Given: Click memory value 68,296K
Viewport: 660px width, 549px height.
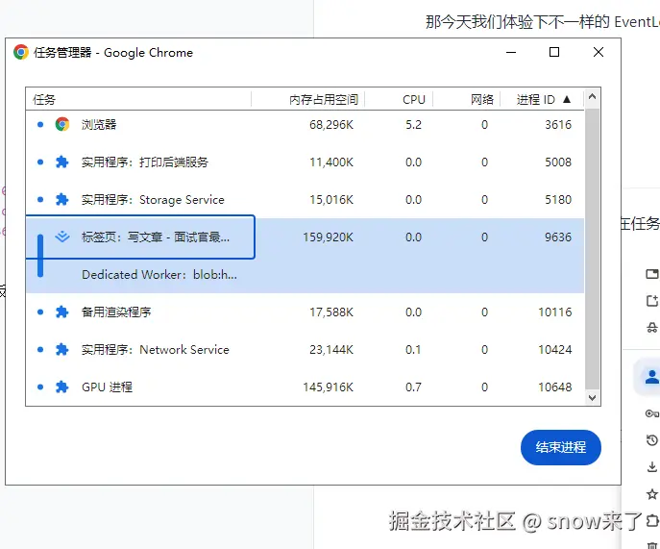Looking at the screenshot, I should [331, 125].
